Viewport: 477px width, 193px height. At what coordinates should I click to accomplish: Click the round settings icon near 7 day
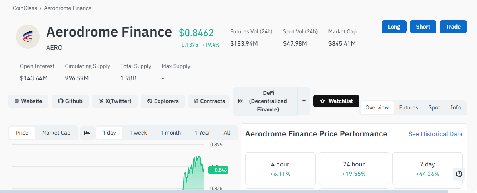coord(459,174)
